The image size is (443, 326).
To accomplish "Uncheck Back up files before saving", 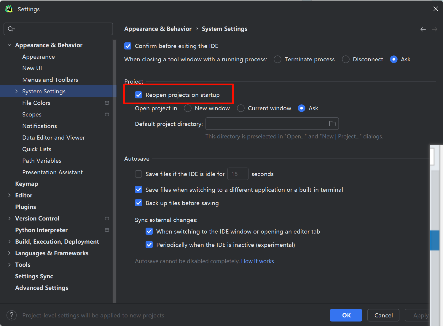I will [x=138, y=203].
